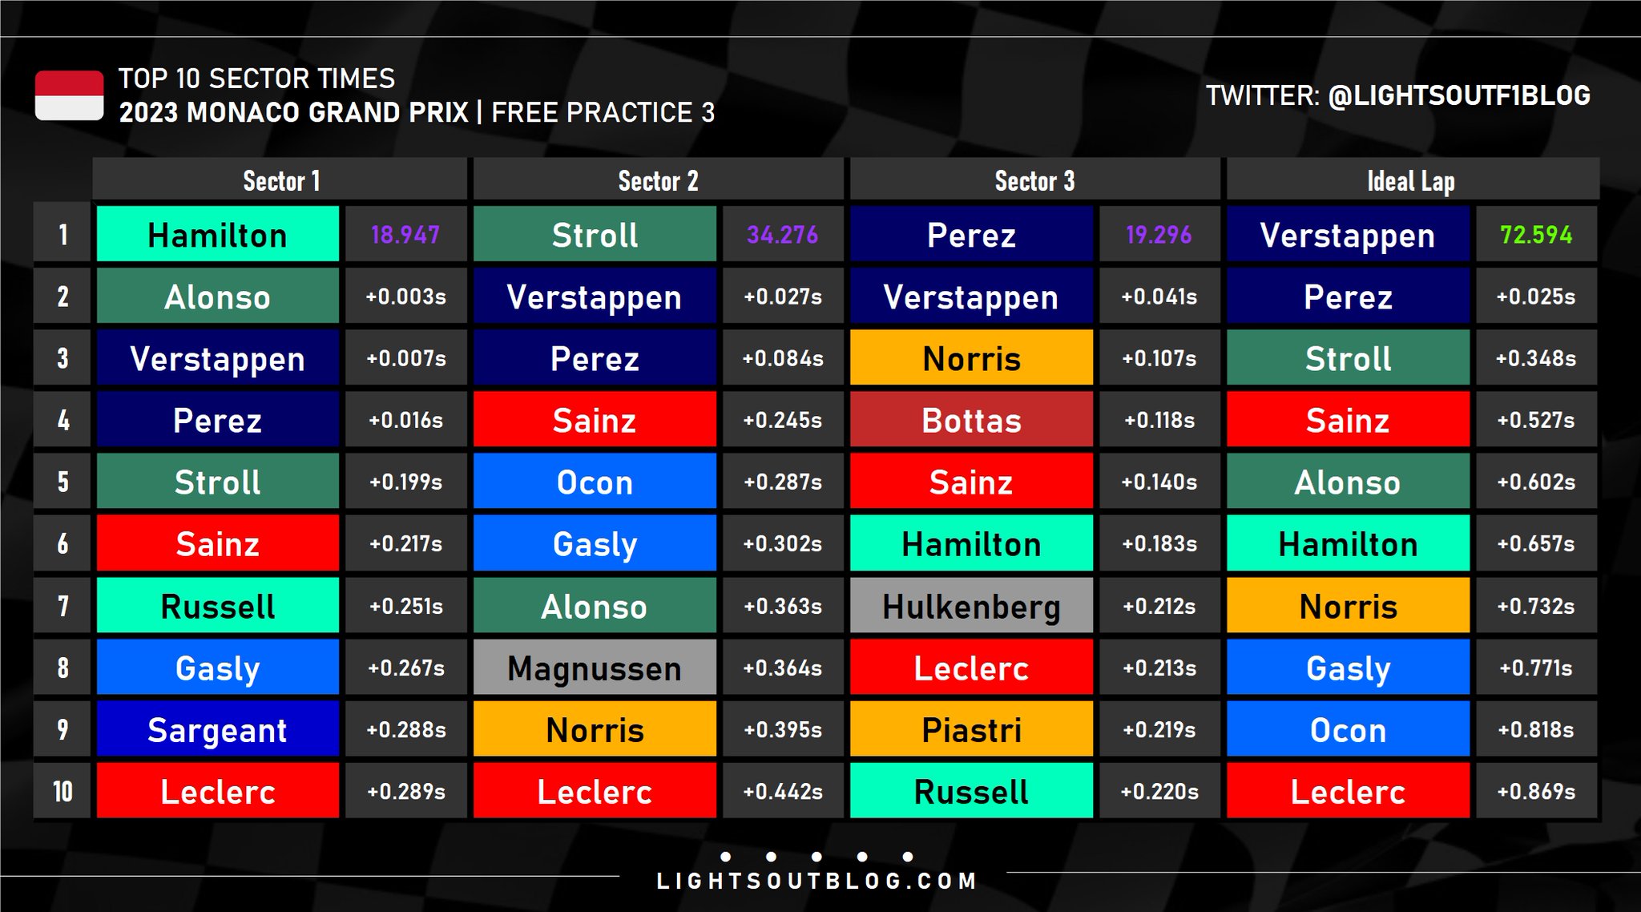
Task: Select the Sector 1 column header
Action: [x=280, y=180]
